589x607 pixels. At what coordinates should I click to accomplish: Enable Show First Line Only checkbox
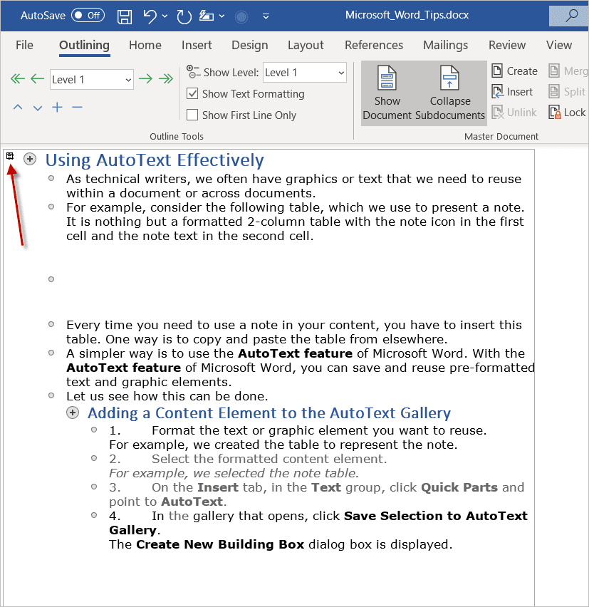click(x=192, y=115)
